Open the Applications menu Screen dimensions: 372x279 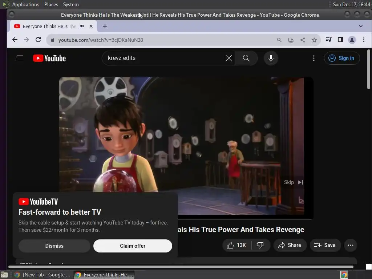pyautogui.click(x=26, y=4)
